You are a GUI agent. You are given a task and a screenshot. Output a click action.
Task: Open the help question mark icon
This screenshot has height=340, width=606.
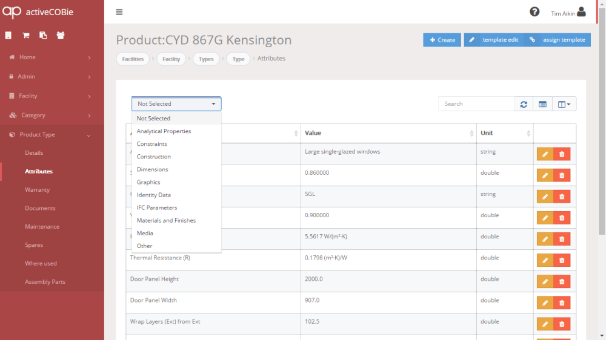coord(534,12)
